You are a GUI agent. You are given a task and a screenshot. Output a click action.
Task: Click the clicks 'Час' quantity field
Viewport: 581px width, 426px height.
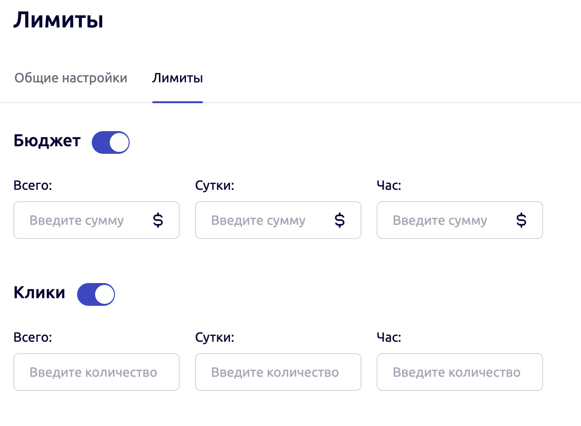pos(459,372)
